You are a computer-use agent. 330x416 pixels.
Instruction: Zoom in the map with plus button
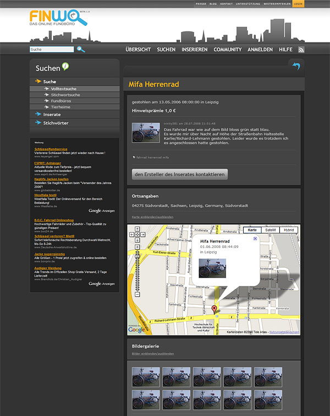pos(137,248)
